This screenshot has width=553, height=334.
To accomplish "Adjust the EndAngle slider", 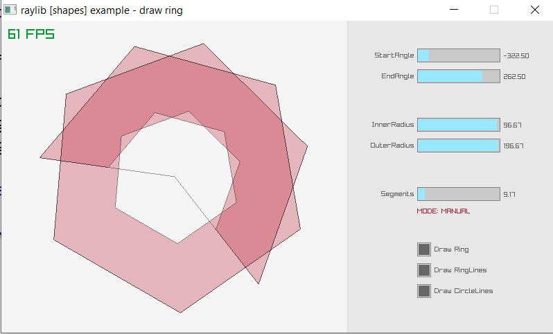I will 458,76.
